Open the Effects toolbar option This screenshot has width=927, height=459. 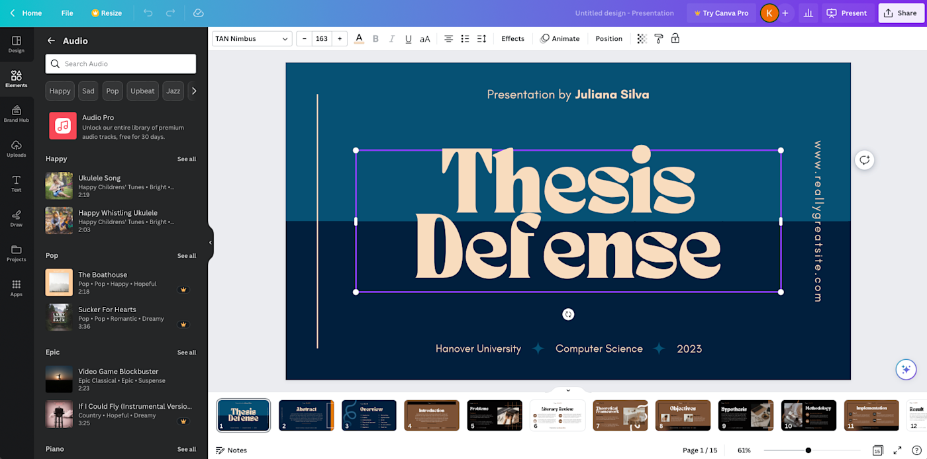[x=512, y=38]
